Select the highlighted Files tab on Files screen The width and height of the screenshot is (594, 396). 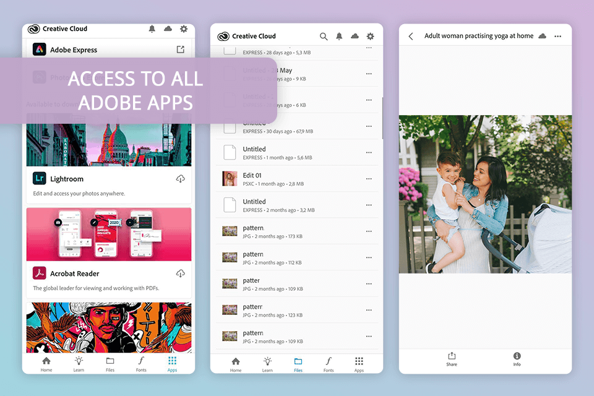coord(298,364)
